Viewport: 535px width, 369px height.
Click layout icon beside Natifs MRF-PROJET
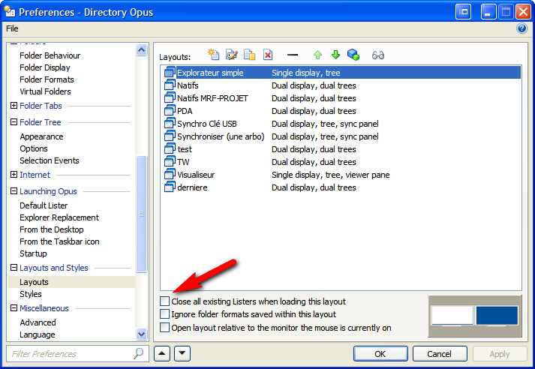click(170, 98)
